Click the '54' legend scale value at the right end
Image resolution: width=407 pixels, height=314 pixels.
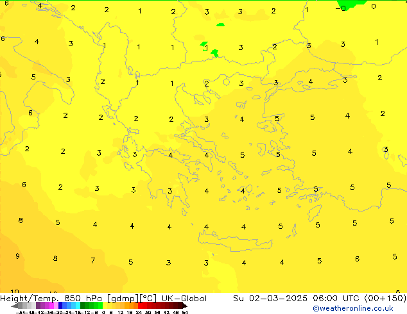click(185, 312)
